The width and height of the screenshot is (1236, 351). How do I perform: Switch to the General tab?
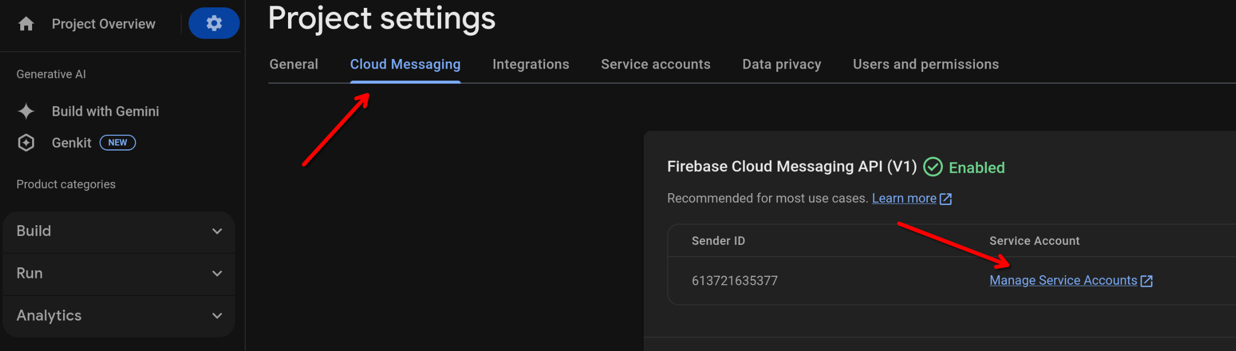click(x=294, y=64)
